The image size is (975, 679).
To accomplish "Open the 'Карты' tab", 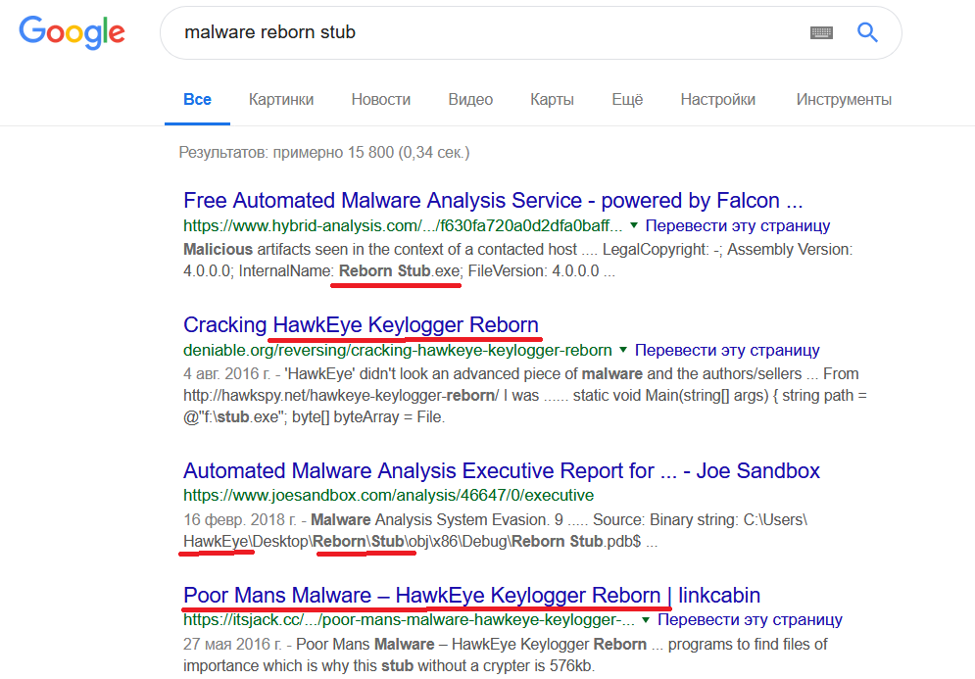I will (x=552, y=100).
